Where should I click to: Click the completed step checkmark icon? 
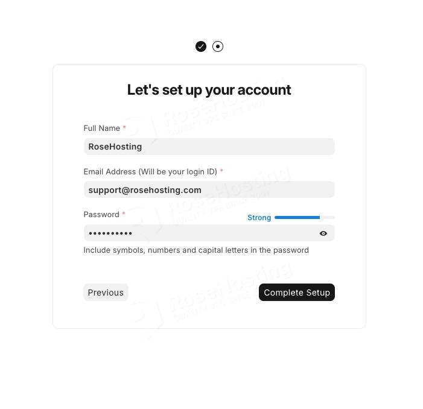(x=201, y=46)
